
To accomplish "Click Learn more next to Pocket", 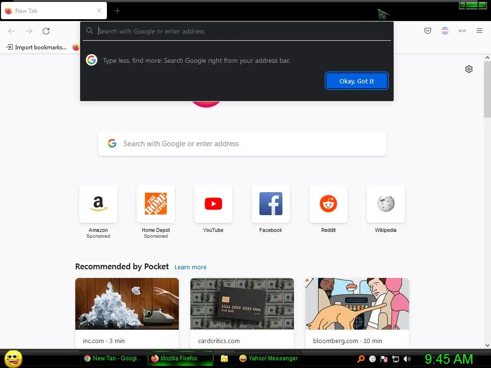I will pyautogui.click(x=190, y=267).
